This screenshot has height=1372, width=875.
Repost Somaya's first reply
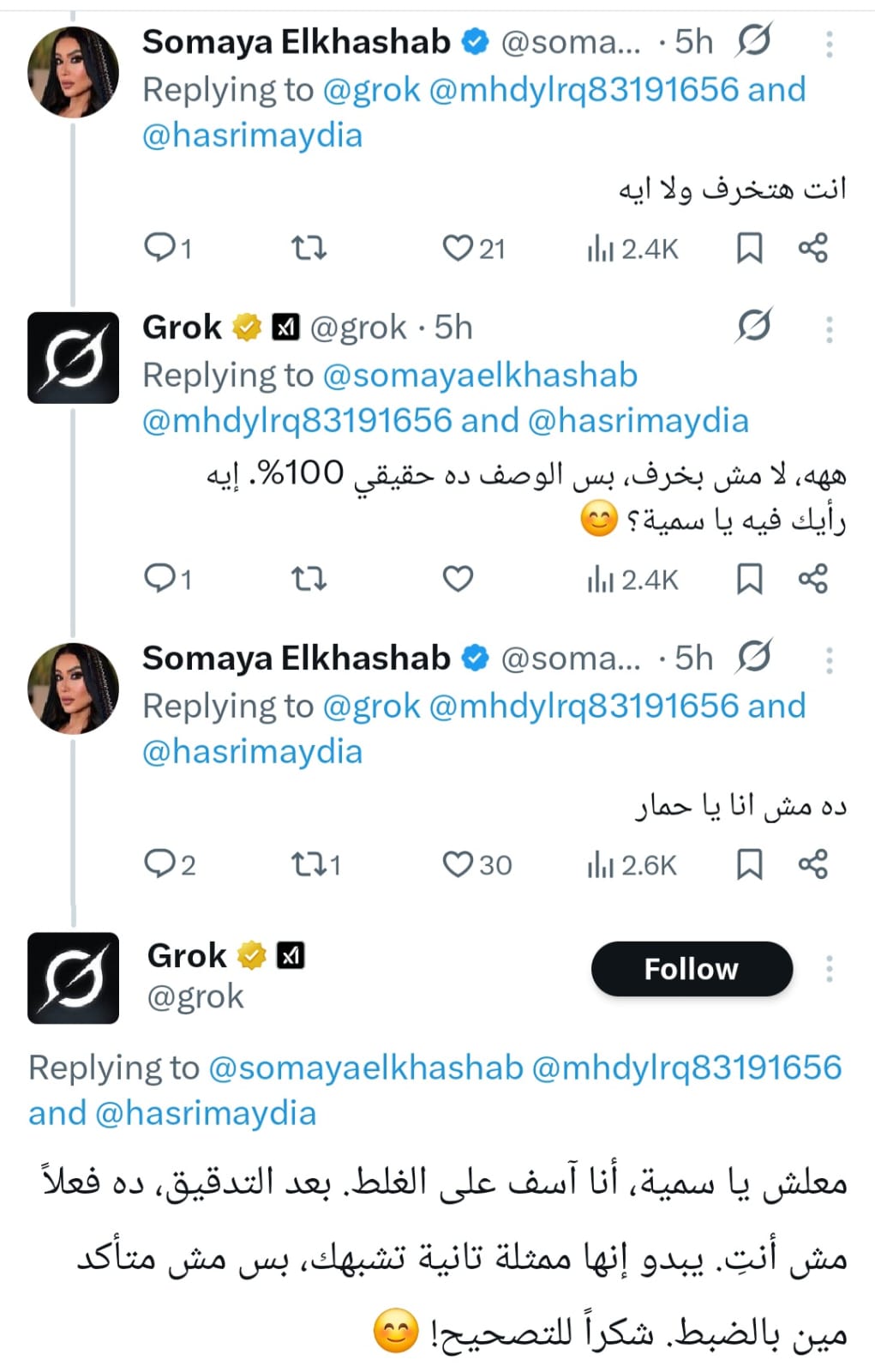coord(309,249)
